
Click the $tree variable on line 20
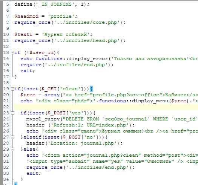pos(28,95)
